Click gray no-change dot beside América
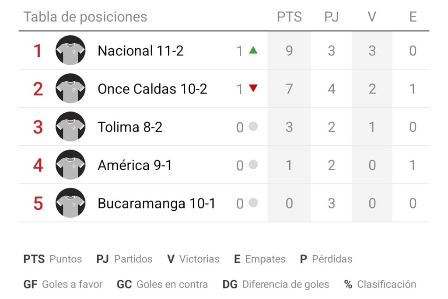The image size is (448, 299). coord(253,164)
